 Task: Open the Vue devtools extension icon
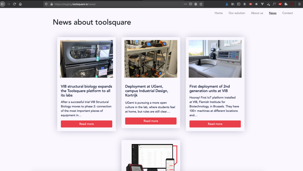(x=262, y=4)
